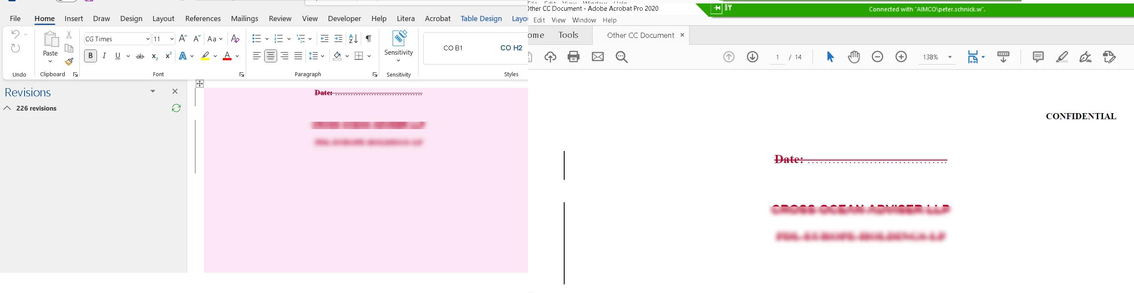
Task: Toggle Underline formatting
Action: 118,56
